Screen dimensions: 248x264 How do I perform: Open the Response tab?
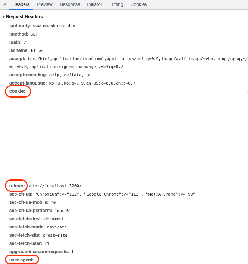pos(70,4)
